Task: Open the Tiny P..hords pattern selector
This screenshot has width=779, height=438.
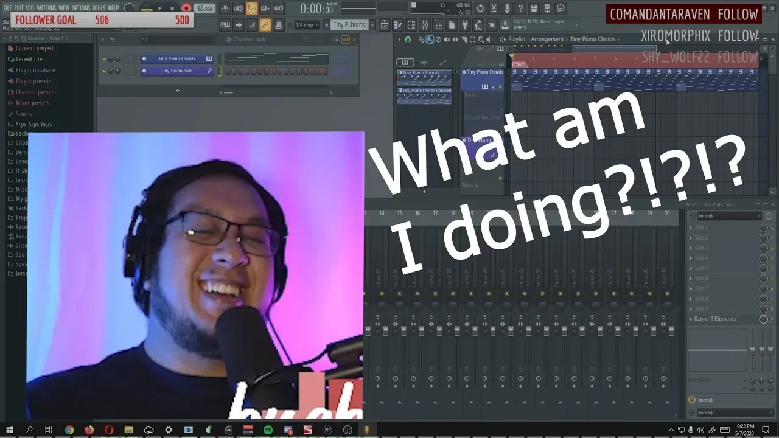Action: [349, 25]
